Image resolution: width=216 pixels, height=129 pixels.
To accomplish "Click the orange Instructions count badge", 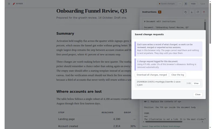I will coord(160,12).
